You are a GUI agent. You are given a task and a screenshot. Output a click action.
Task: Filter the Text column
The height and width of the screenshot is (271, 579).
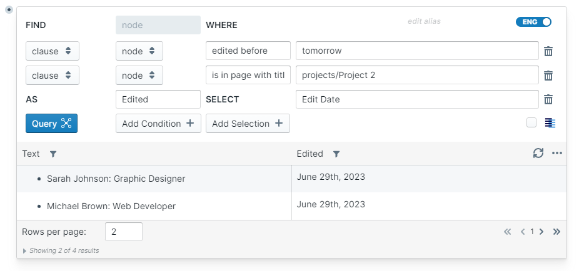(53, 154)
